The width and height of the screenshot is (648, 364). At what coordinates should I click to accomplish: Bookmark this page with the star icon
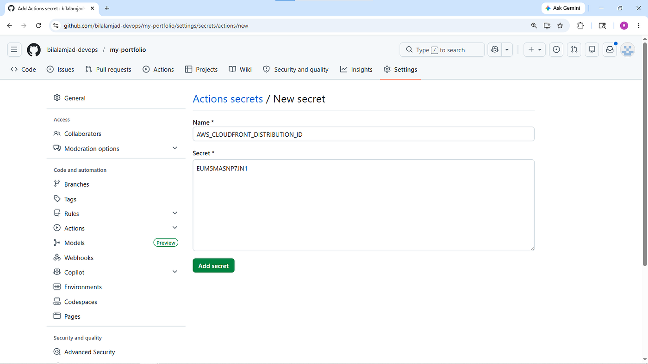pos(560,26)
